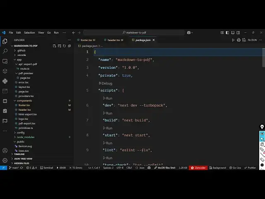Toggle the Secondary Side Bar
This screenshot has height=199, width=265.
pyautogui.click(x=238, y=33)
